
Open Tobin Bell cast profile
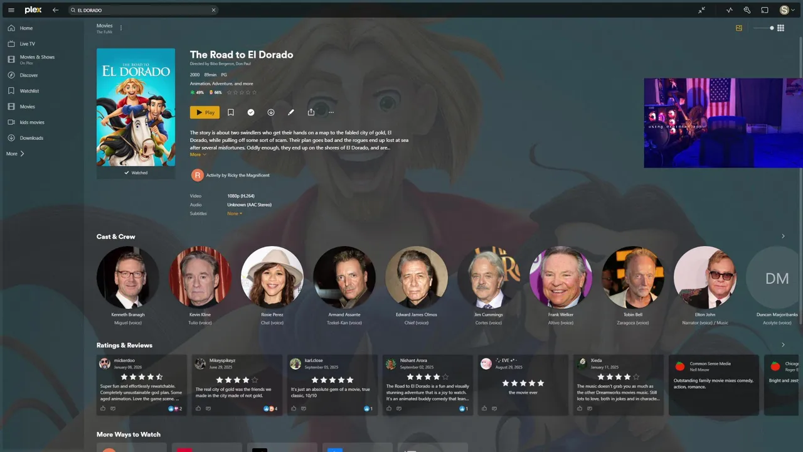[x=633, y=277]
